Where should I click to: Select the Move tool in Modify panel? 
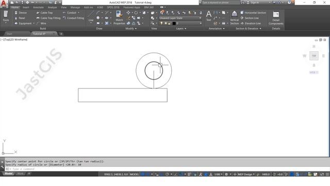point(128,13)
